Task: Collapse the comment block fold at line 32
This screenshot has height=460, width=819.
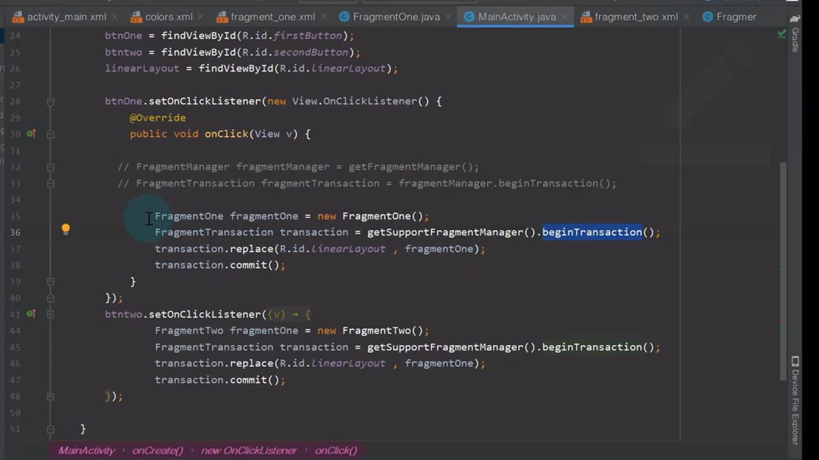Action: (51, 167)
